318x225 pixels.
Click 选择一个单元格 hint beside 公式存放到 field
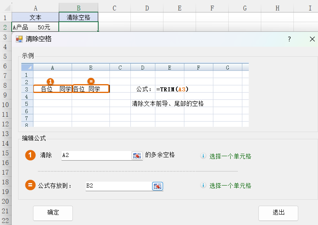(x=230, y=186)
